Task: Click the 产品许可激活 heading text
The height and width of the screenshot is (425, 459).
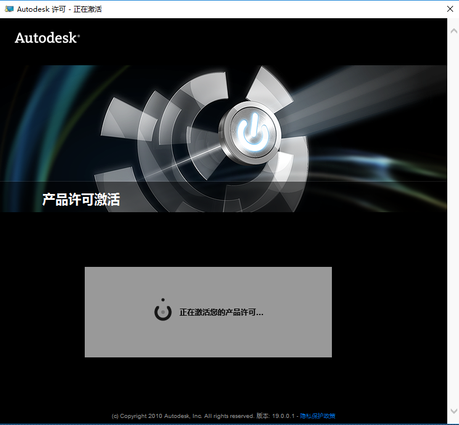Action: pyautogui.click(x=81, y=199)
